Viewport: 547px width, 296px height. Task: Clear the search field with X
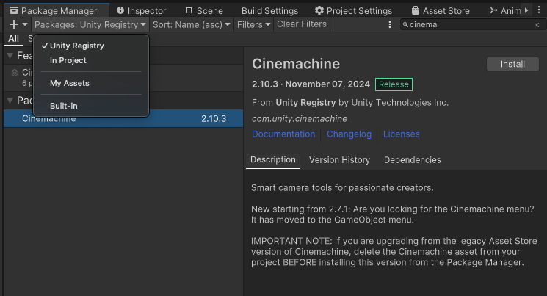tap(537, 25)
